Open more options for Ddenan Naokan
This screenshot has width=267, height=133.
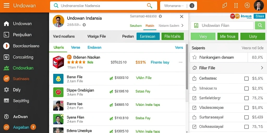181,62
